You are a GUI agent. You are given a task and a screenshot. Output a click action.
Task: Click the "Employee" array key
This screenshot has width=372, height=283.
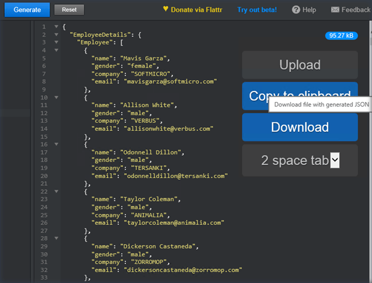[x=95, y=43]
